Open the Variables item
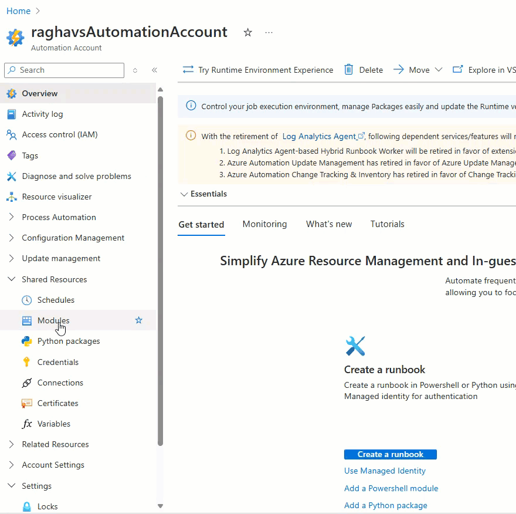 [x=78, y=424]
